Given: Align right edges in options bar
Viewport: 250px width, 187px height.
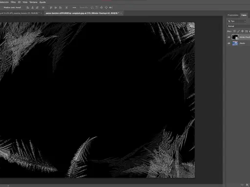Looking at the screenshot, I should coord(37,7).
